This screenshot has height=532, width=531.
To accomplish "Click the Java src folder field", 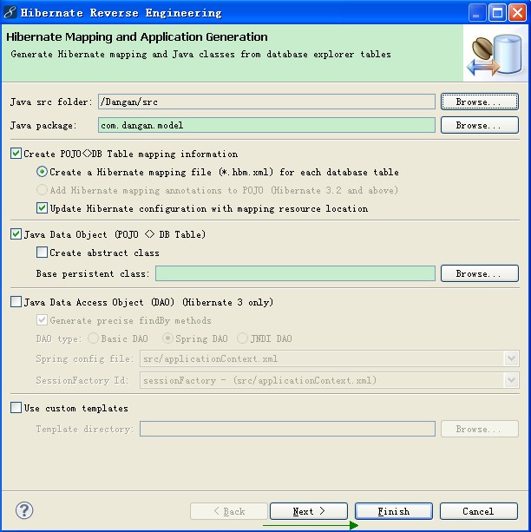I will [x=266, y=102].
